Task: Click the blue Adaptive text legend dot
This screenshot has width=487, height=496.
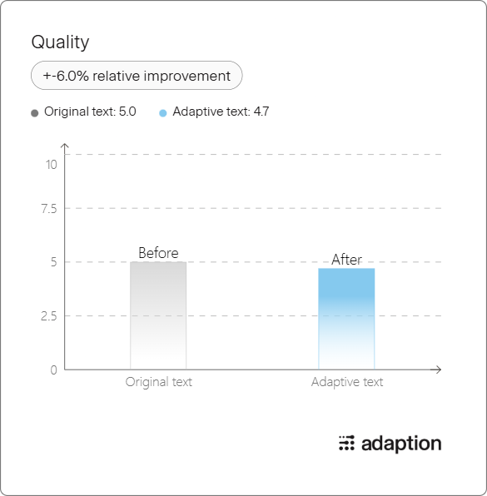Action: [x=162, y=113]
